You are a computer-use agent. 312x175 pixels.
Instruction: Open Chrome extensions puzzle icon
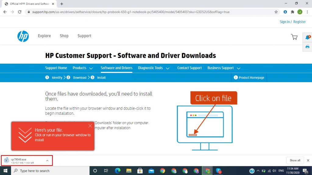point(292,12)
